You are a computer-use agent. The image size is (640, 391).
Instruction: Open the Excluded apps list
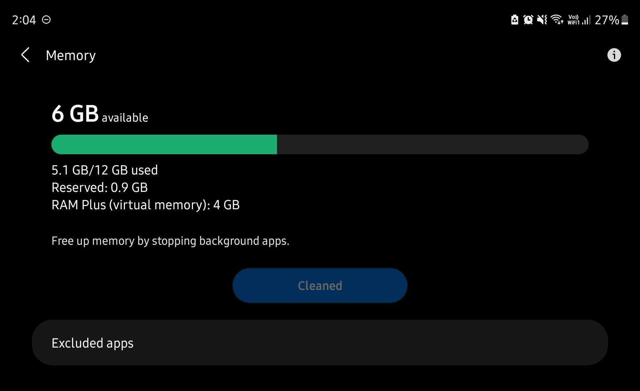pyautogui.click(x=320, y=342)
